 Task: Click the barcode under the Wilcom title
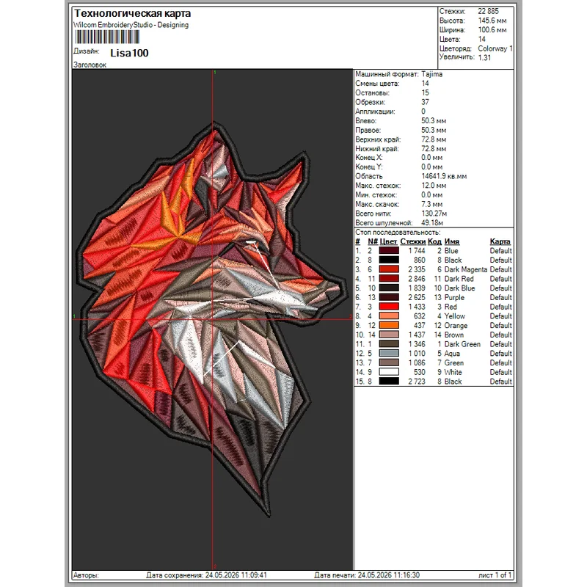coord(107,37)
